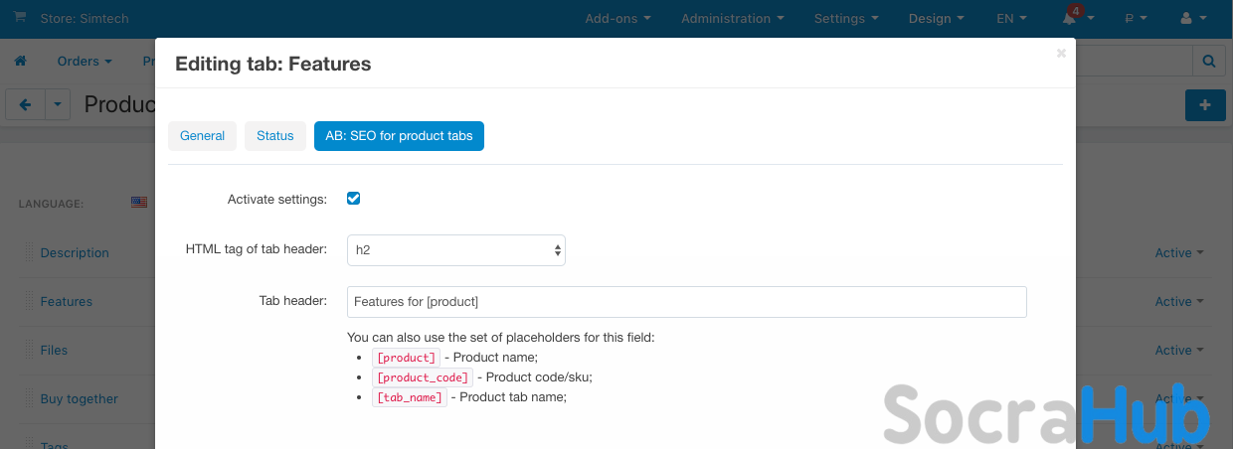Open the Active status dropdown for Description
Viewport: 1233px width, 449px height.
[1178, 253]
